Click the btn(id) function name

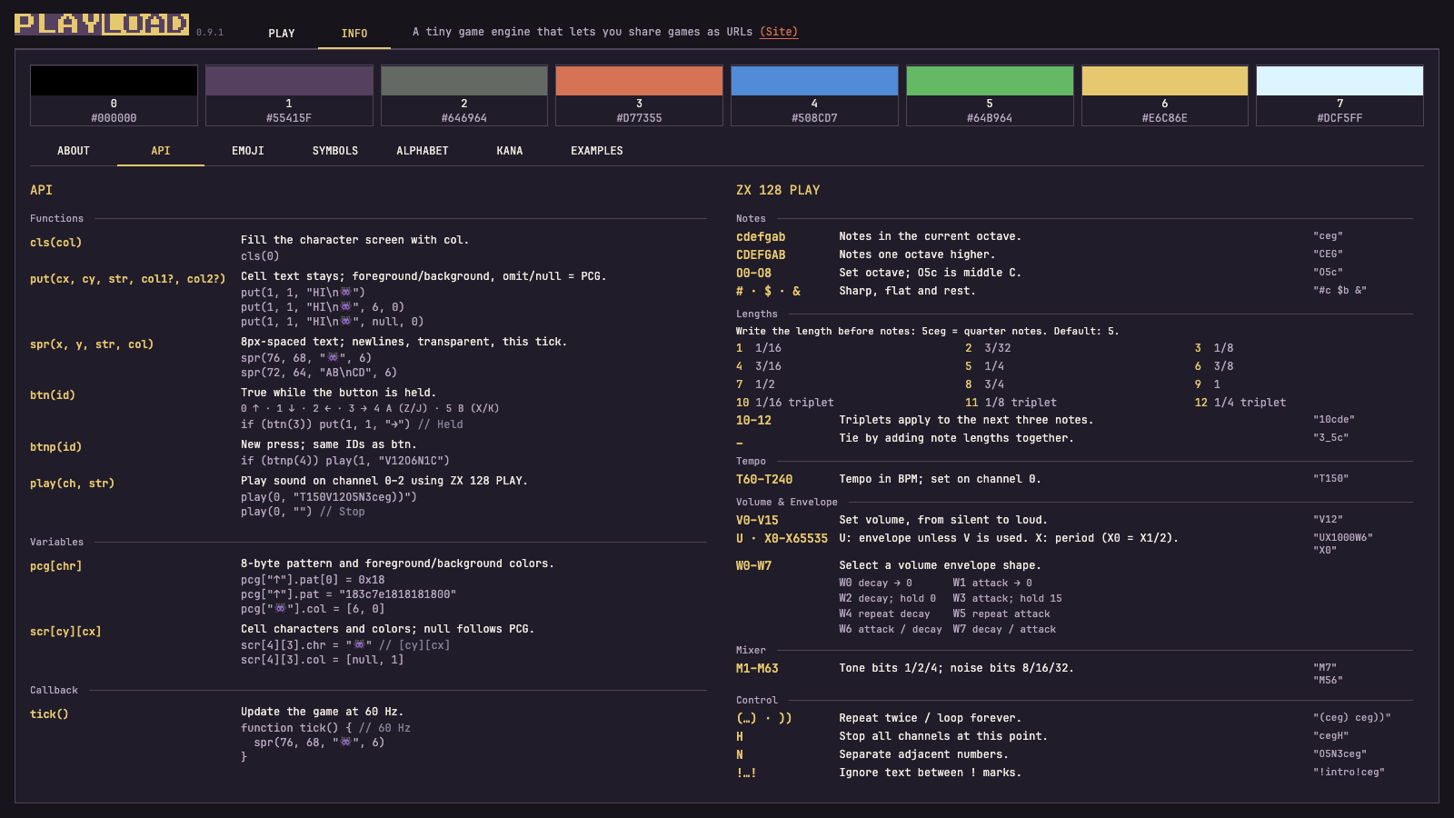(x=53, y=395)
